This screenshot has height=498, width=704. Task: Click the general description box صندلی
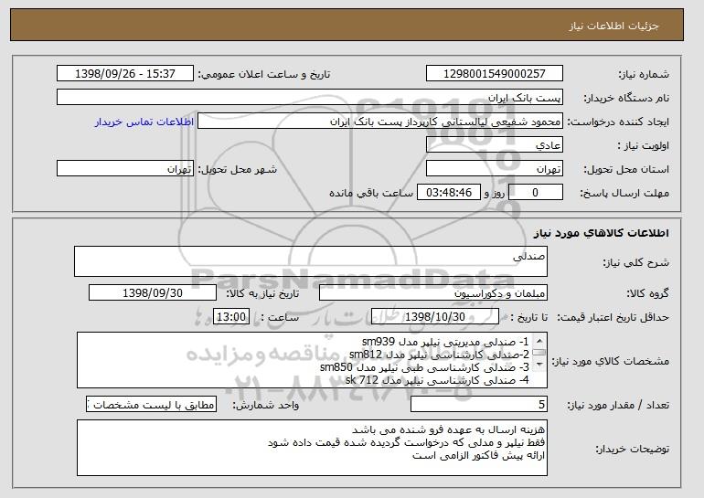click(311, 261)
